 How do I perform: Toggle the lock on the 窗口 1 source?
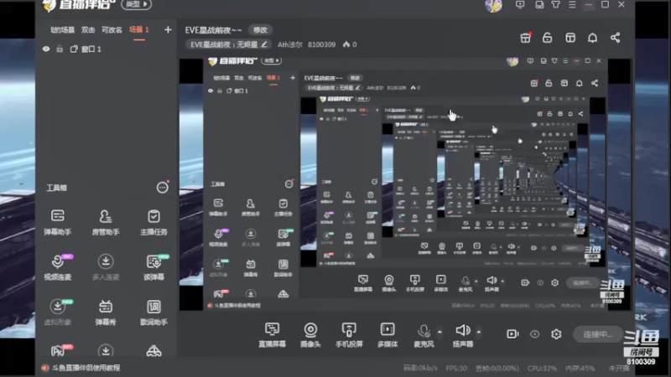(60, 49)
